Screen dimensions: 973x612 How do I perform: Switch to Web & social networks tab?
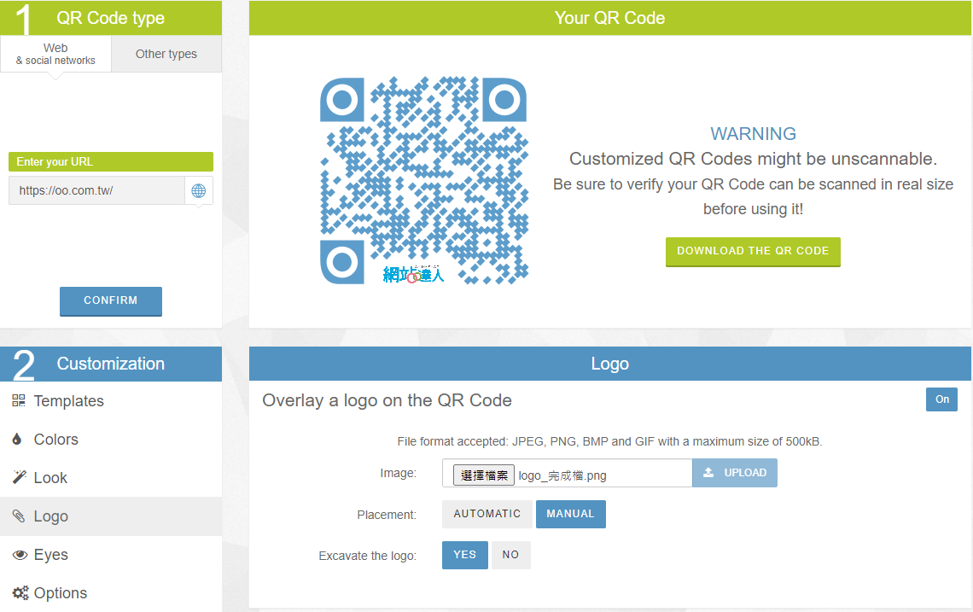click(55, 54)
